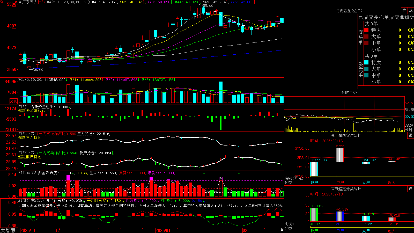414x233 pixels.
Task: Click the 超赢资金流(万元) label
Action: (33, 111)
